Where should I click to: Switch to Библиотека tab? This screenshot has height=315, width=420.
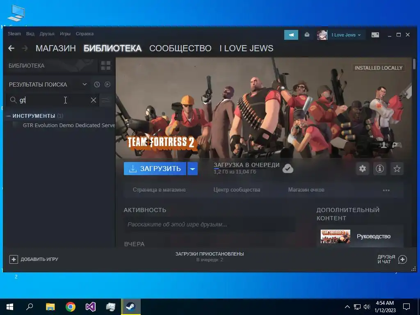(x=112, y=48)
